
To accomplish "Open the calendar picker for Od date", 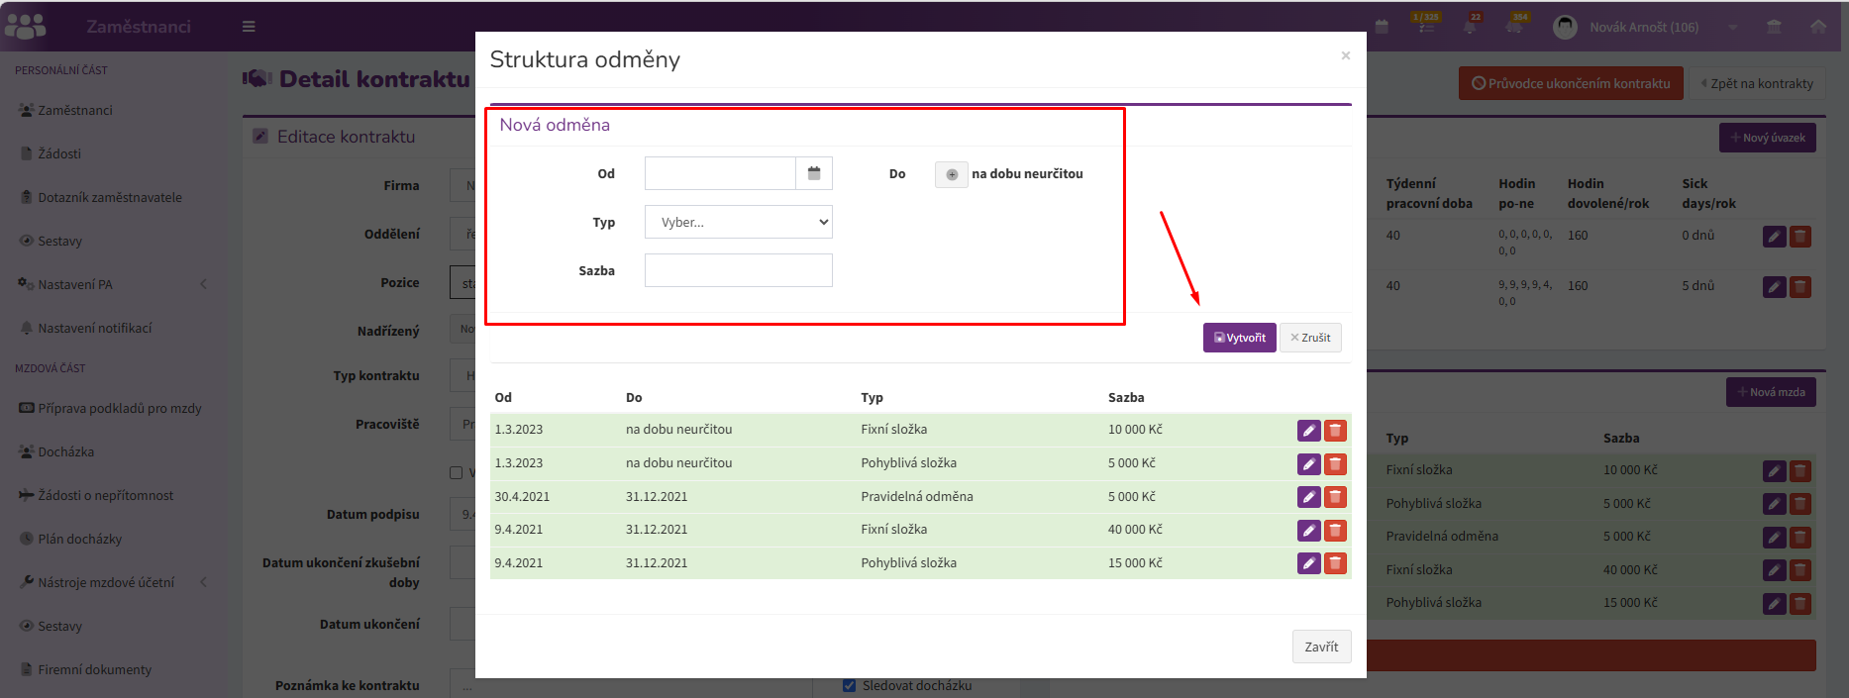I will [814, 173].
